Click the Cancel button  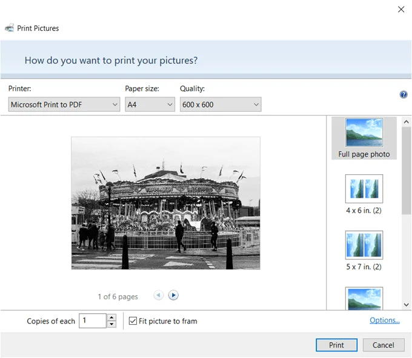[x=384, y=345]
